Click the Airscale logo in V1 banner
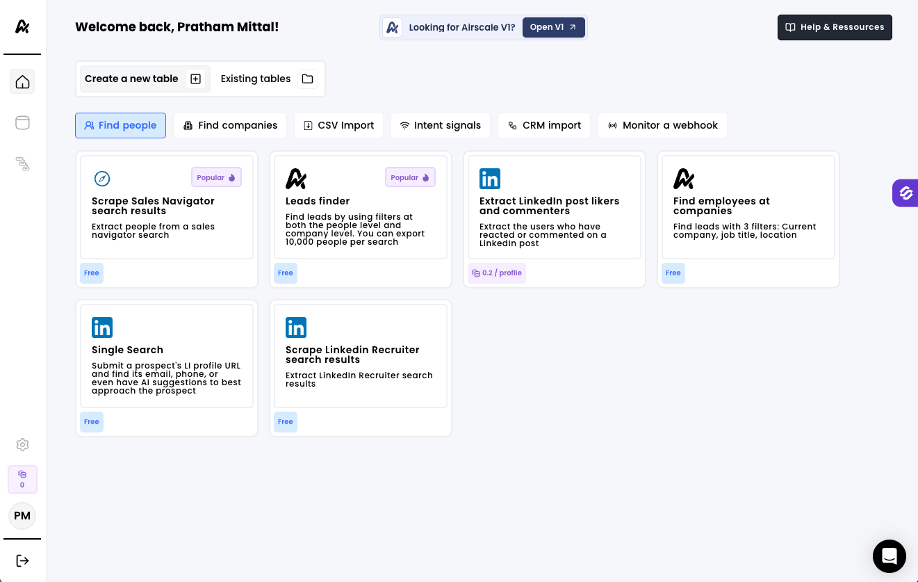 point(392,28)
